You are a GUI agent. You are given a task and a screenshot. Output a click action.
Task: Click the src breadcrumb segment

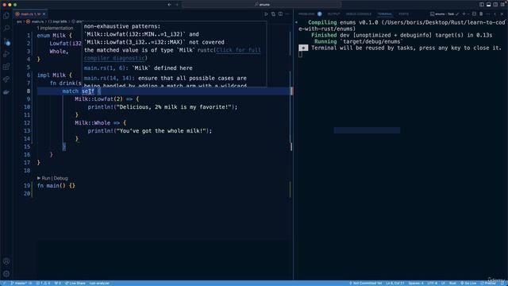click(19, 21)
